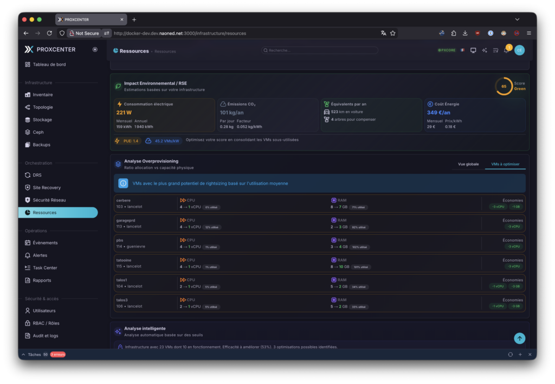The image size is (555, 384).
Task: Click the info icon in the rightsizing banner
Action: point(123,184)
